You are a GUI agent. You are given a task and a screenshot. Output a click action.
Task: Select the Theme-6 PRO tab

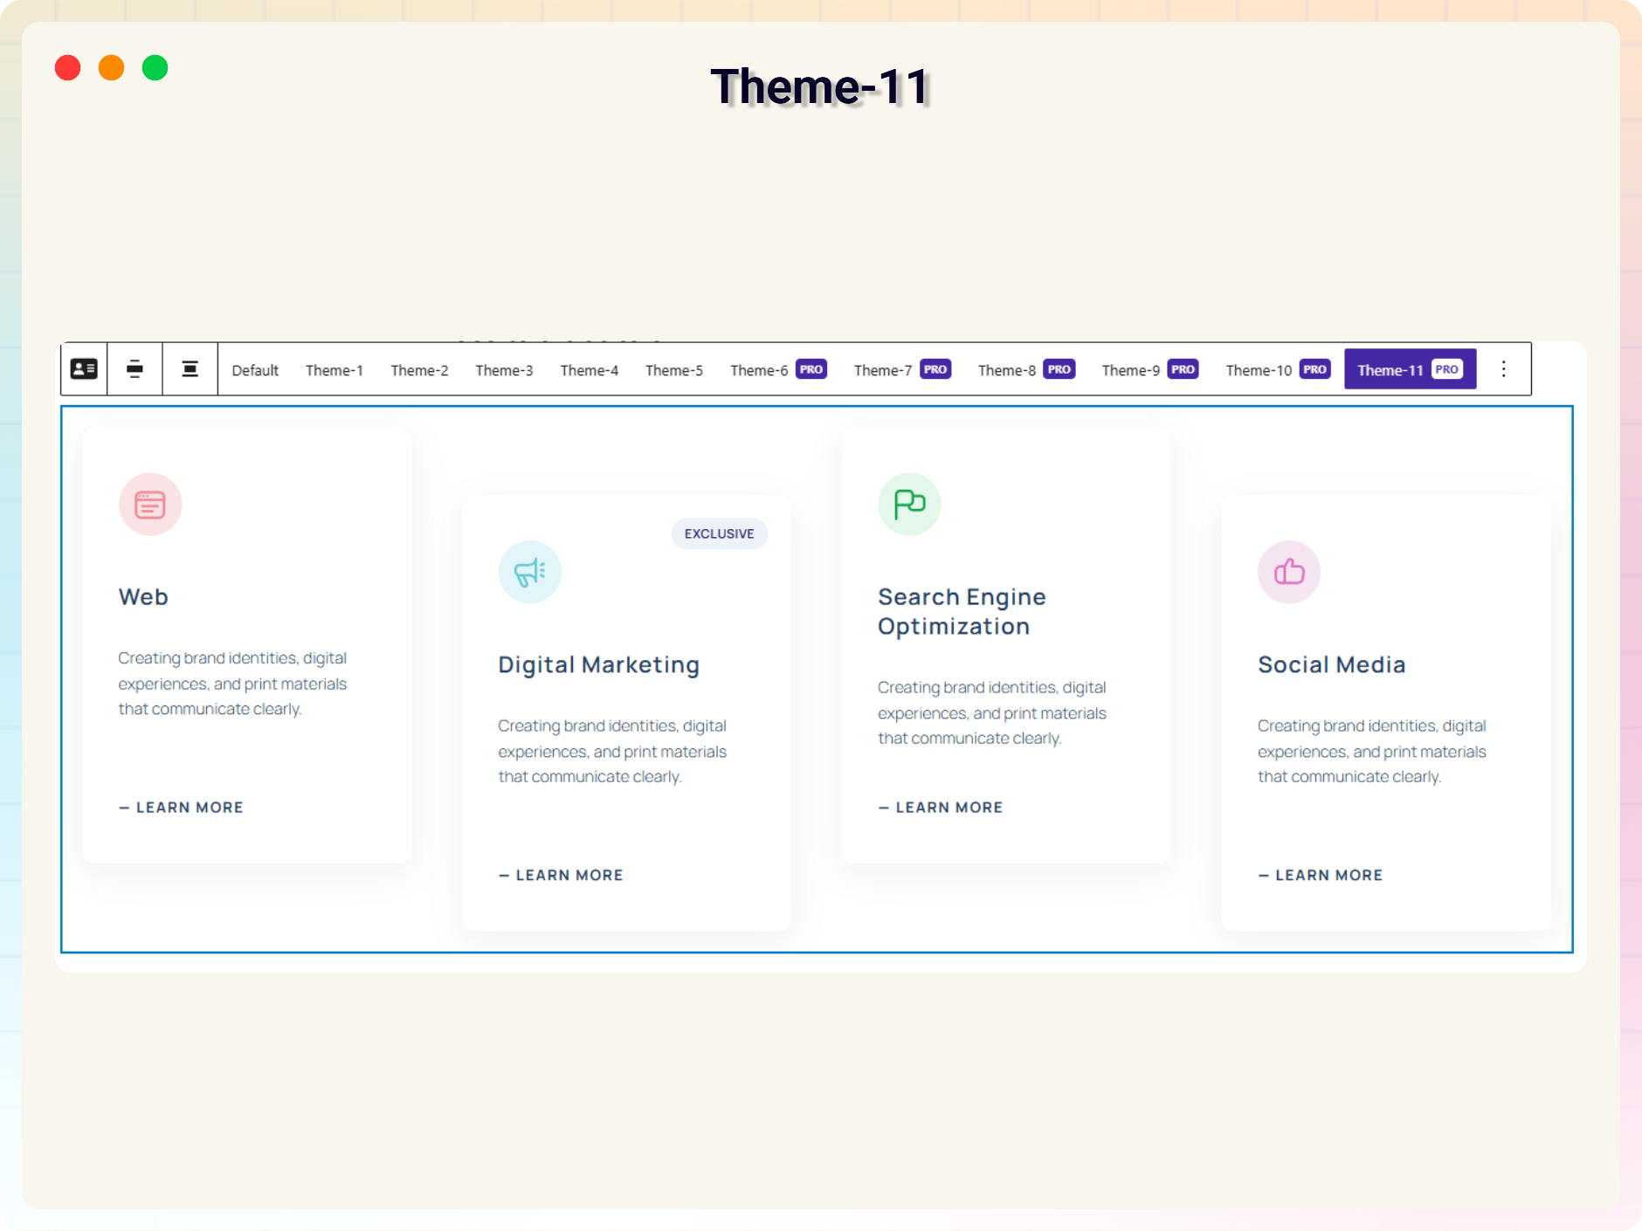click(x=778, y=370)
